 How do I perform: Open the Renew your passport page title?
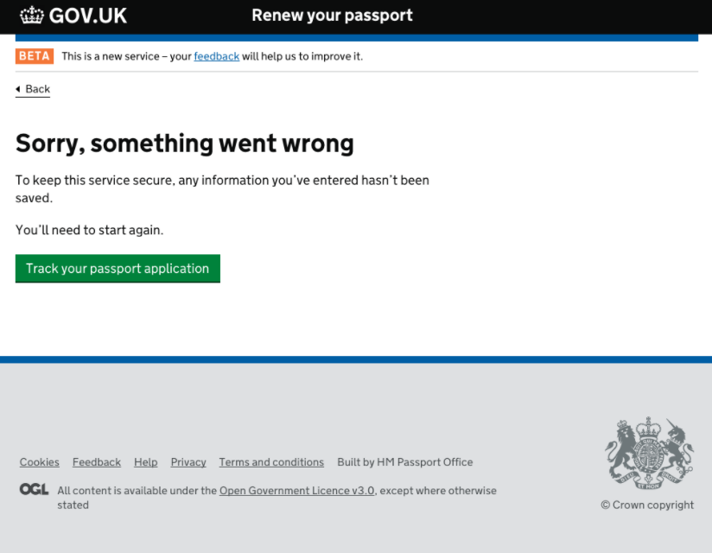tap(332, 15)
